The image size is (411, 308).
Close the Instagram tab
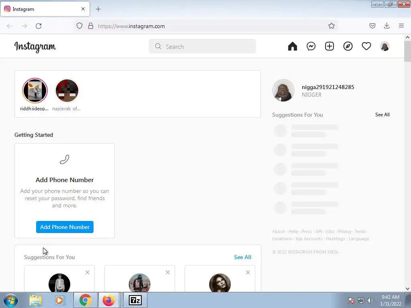(x=83, y=9)
